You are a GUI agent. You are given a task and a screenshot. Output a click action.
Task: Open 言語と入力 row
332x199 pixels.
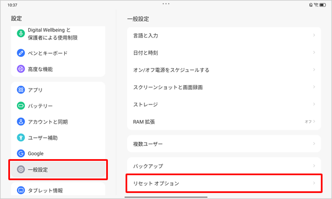224,35
